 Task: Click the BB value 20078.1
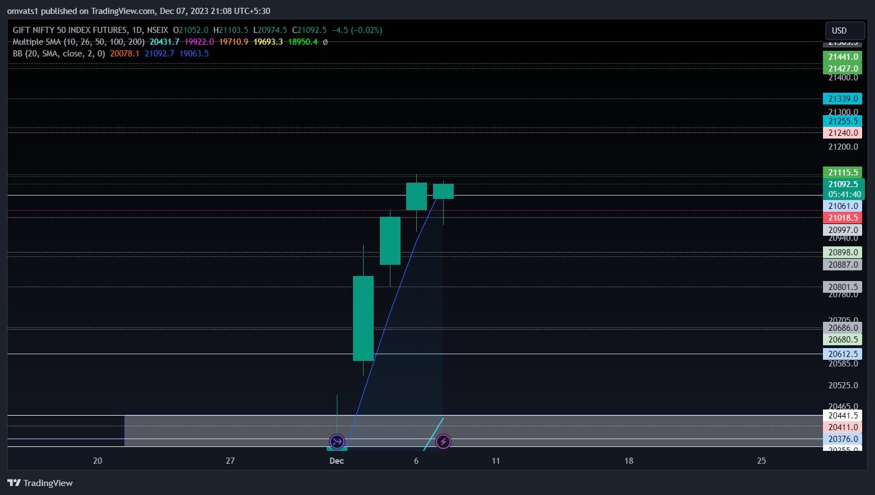[125, 54]
